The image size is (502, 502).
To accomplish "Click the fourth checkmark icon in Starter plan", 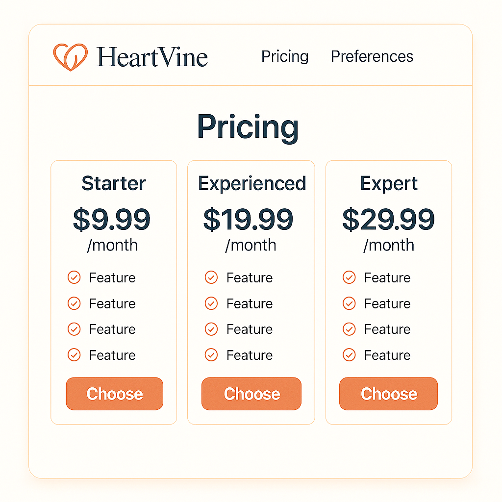I will (74, 354).
